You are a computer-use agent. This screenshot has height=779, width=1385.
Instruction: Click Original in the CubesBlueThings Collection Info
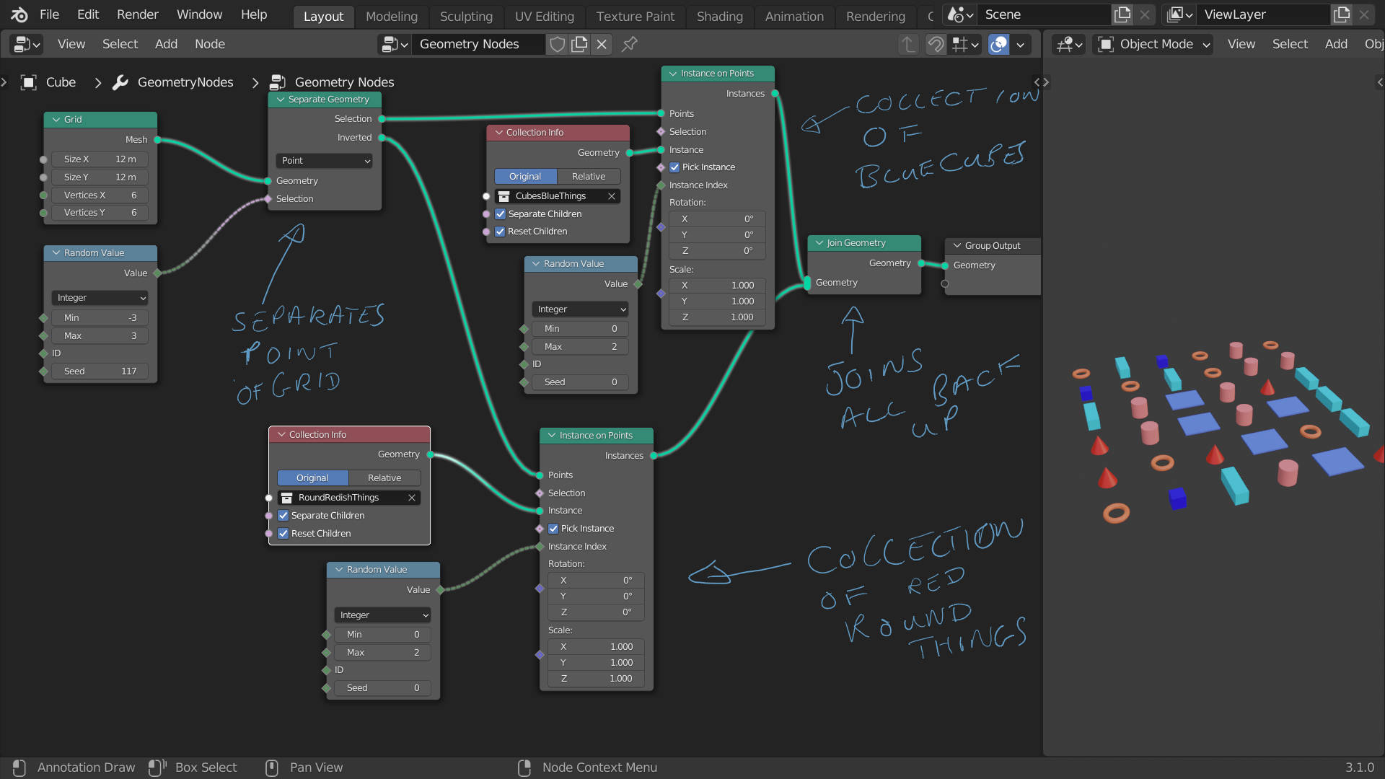525,176
